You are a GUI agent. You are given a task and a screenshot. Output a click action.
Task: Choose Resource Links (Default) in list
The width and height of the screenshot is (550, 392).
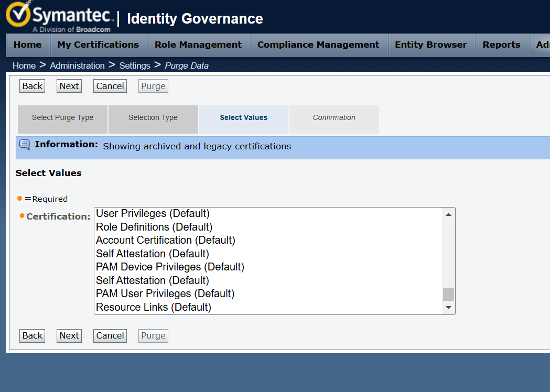click(x=153, y=307)
